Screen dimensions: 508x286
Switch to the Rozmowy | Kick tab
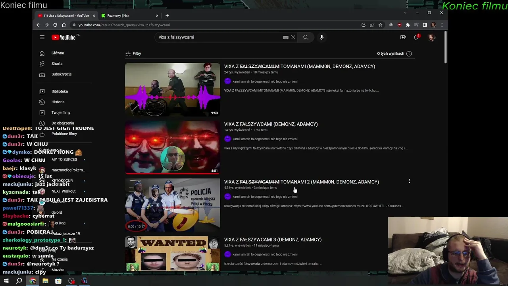pos(130,15)
